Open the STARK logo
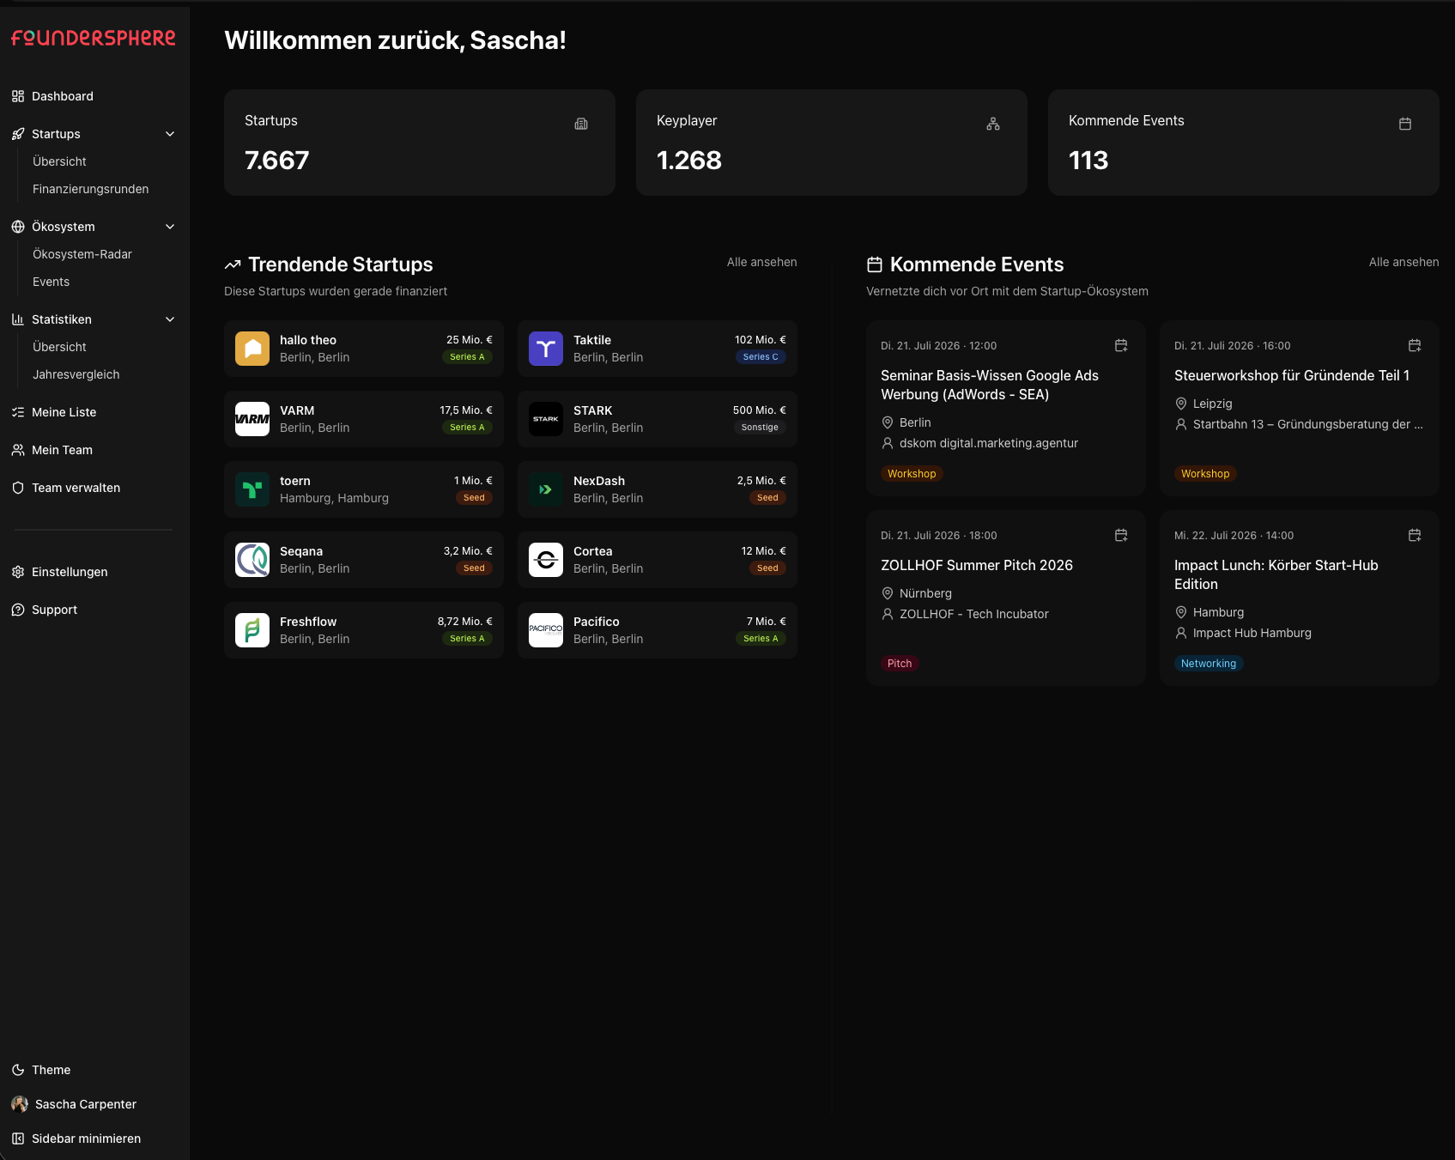 point(546,419)
